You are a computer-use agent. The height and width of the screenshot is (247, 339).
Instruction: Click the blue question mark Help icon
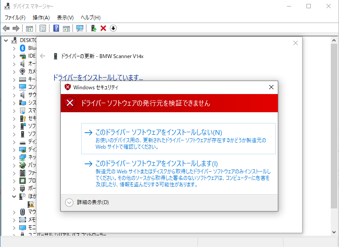pyautogui.click(x=56, y=28)
